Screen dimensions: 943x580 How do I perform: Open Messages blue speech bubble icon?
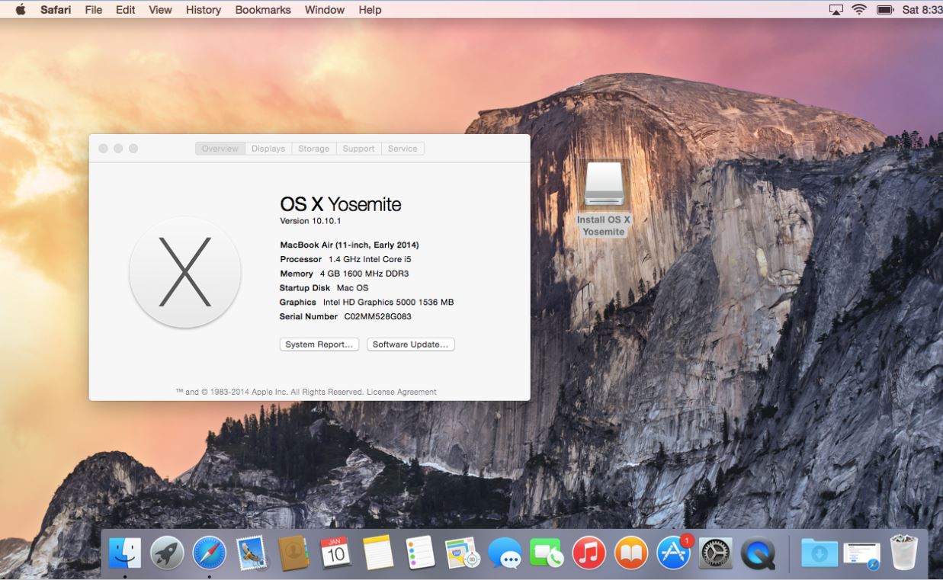point(505,553)
